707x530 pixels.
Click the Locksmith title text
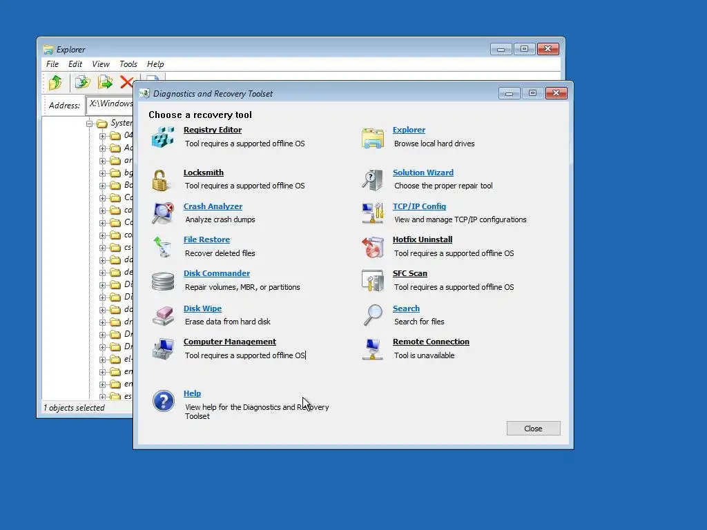pos(204,173)
